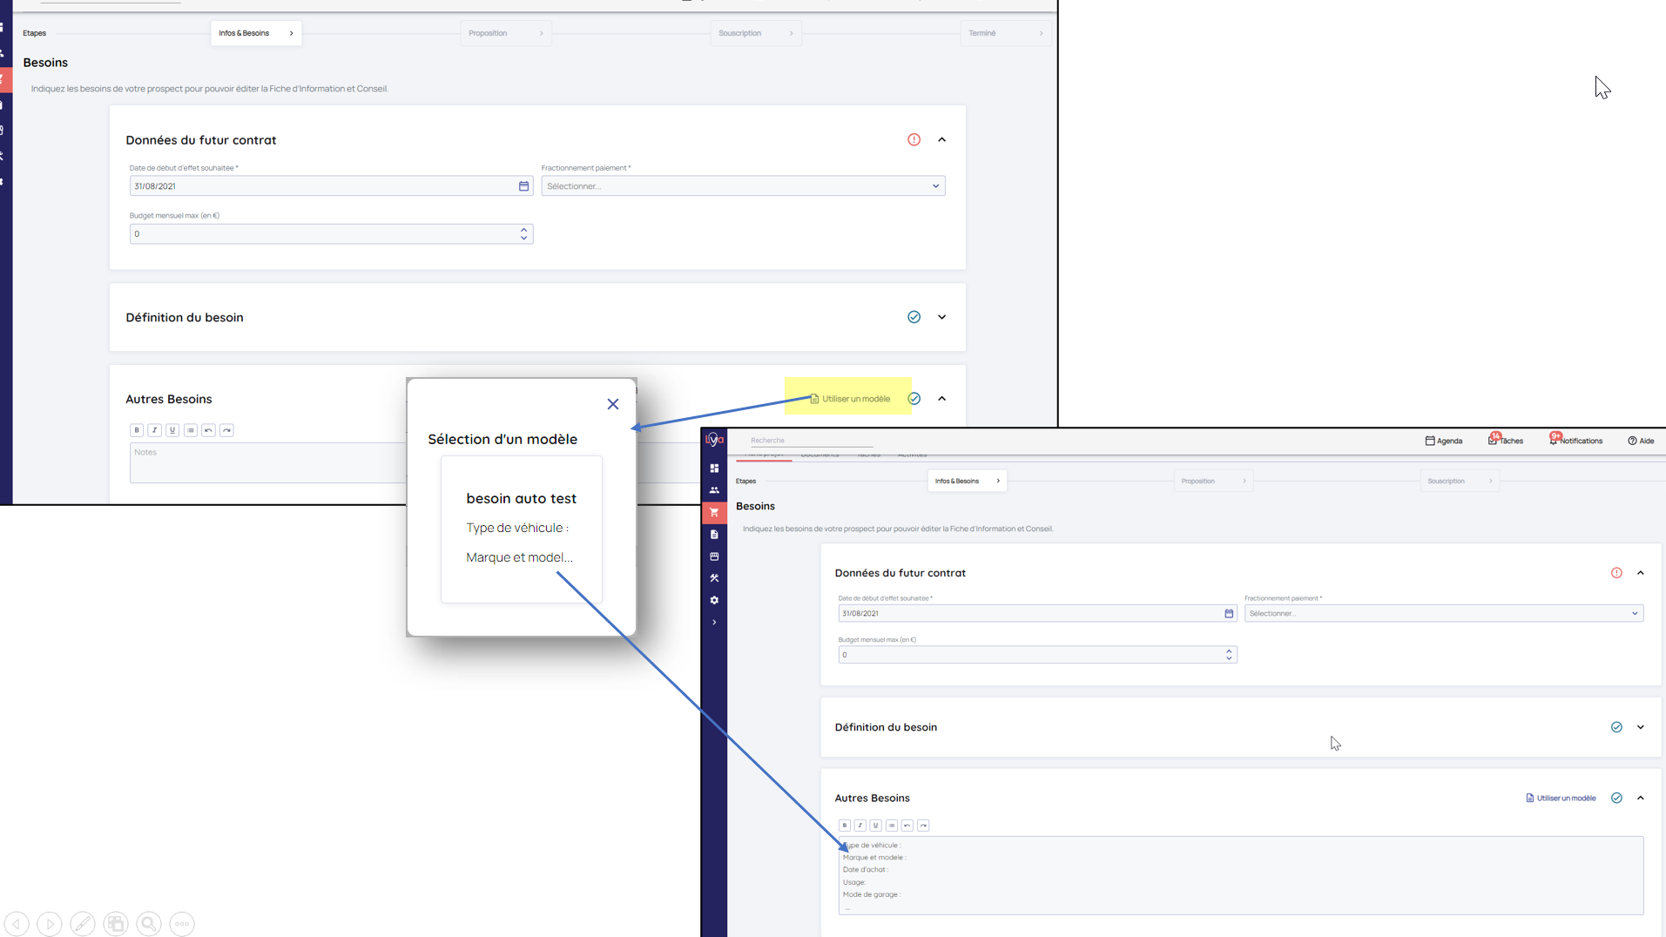Open the settings gear in Lya sidebar
Image resolution: width=1666 pixels, height=937 pixels.
tap(714, 600)
